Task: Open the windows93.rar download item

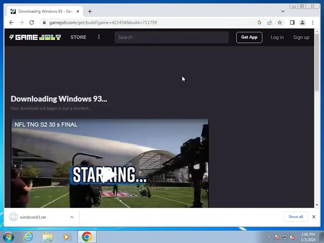Action: pos(33,217)
